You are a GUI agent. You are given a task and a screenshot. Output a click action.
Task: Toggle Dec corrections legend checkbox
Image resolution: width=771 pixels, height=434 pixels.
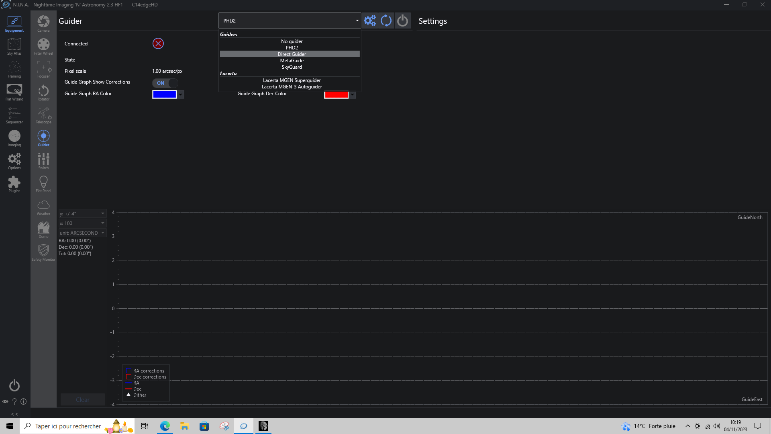pos(129,377)
